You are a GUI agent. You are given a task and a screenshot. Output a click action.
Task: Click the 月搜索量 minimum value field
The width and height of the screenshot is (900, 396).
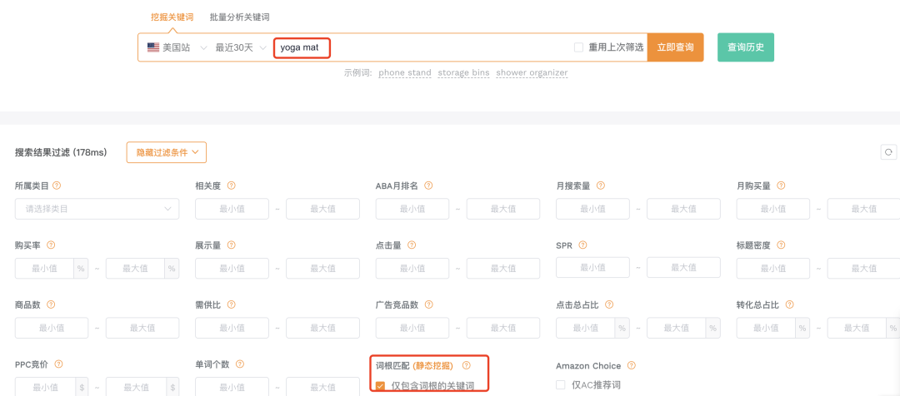click(592, 209)
